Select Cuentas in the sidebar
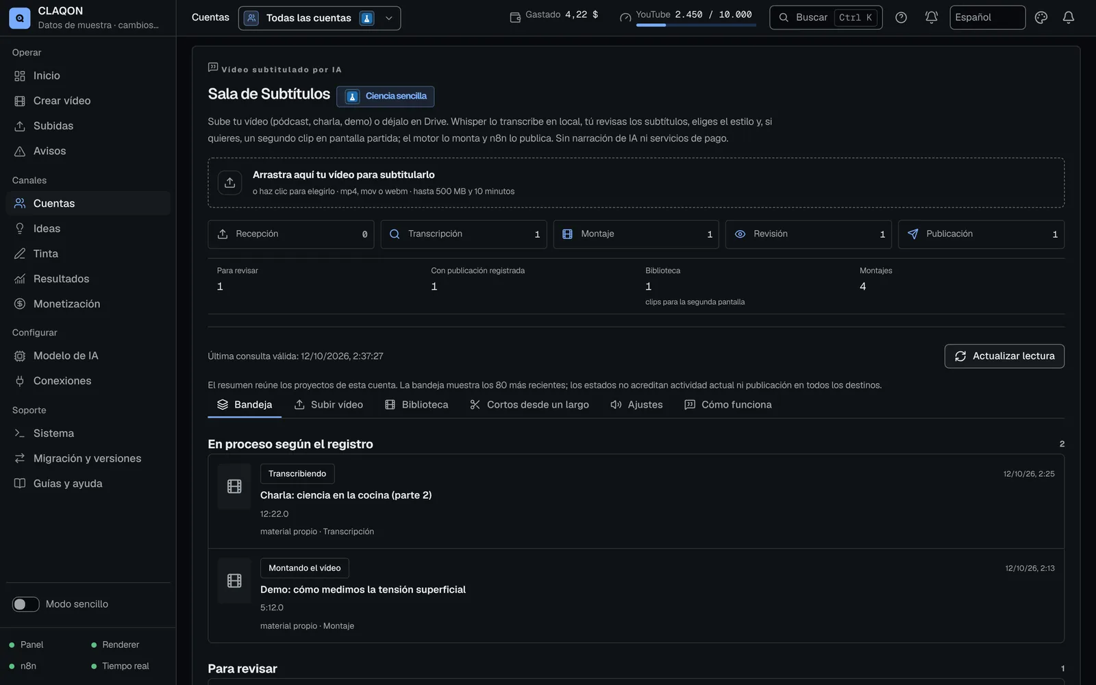This screenshot has height=685, width=1096. [88, 203]
